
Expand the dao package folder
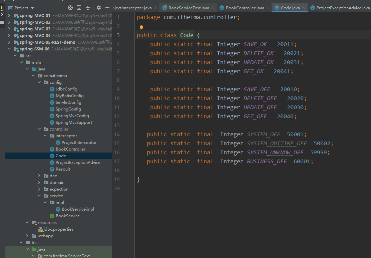[39, 176]
